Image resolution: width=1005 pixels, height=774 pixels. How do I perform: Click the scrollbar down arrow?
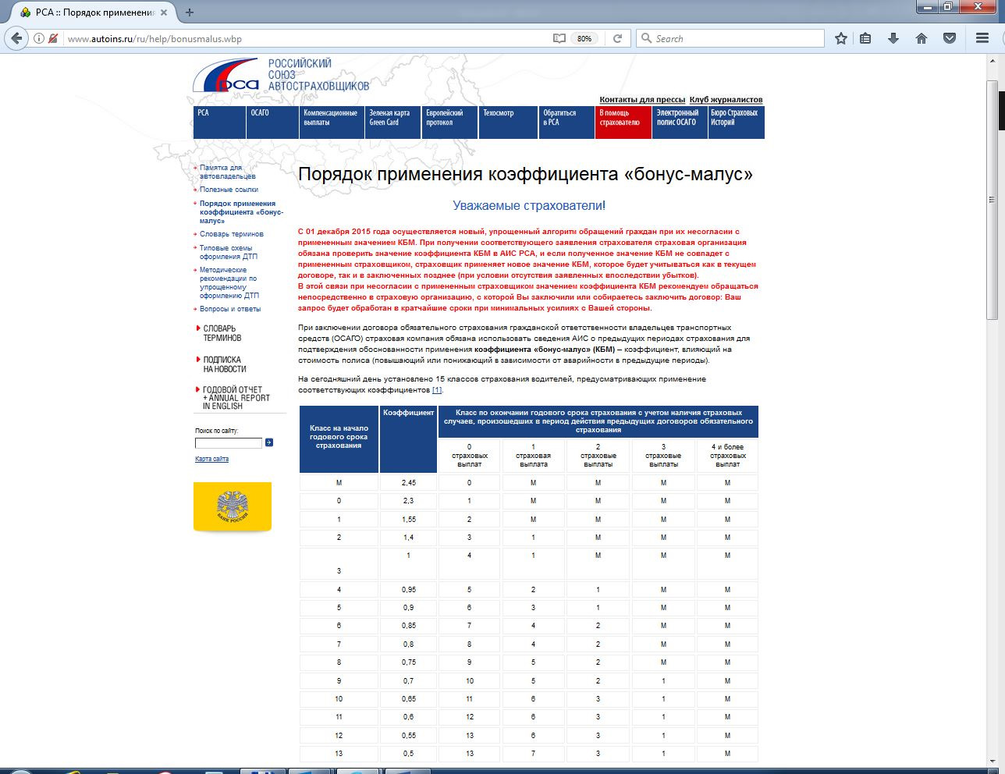(992, 762)
